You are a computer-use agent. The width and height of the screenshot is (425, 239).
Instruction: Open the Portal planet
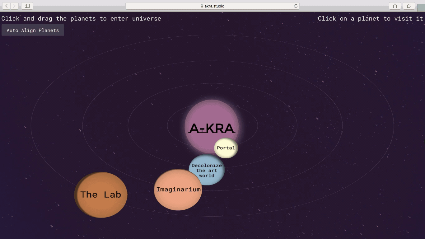(x=226, y=148)
